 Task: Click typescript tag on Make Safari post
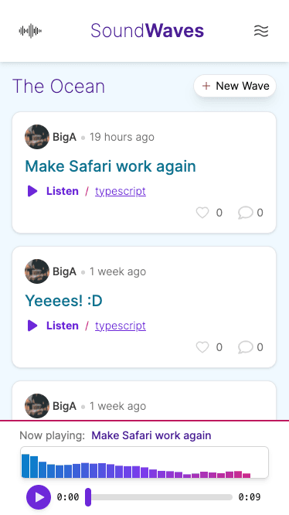pos(121,191)
